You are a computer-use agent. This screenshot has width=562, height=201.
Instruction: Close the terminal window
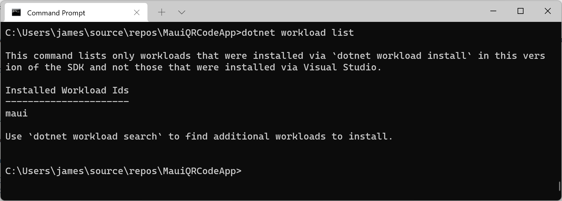(548, 11)
